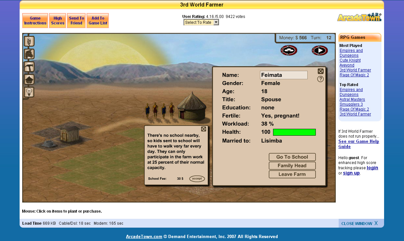This screenshot has height=241, width=404.
Task: Open help question mark in character panel
Action: click(x=320, y=79)
